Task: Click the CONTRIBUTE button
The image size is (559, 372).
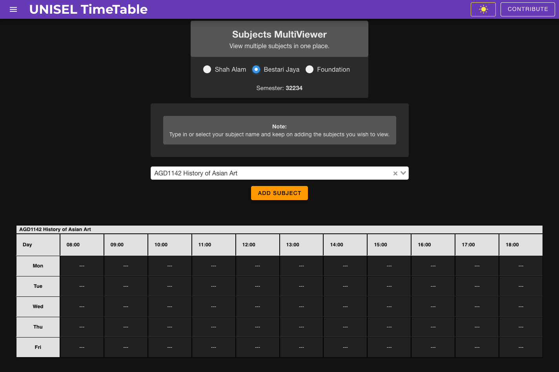Action: (x=528, y=9)
